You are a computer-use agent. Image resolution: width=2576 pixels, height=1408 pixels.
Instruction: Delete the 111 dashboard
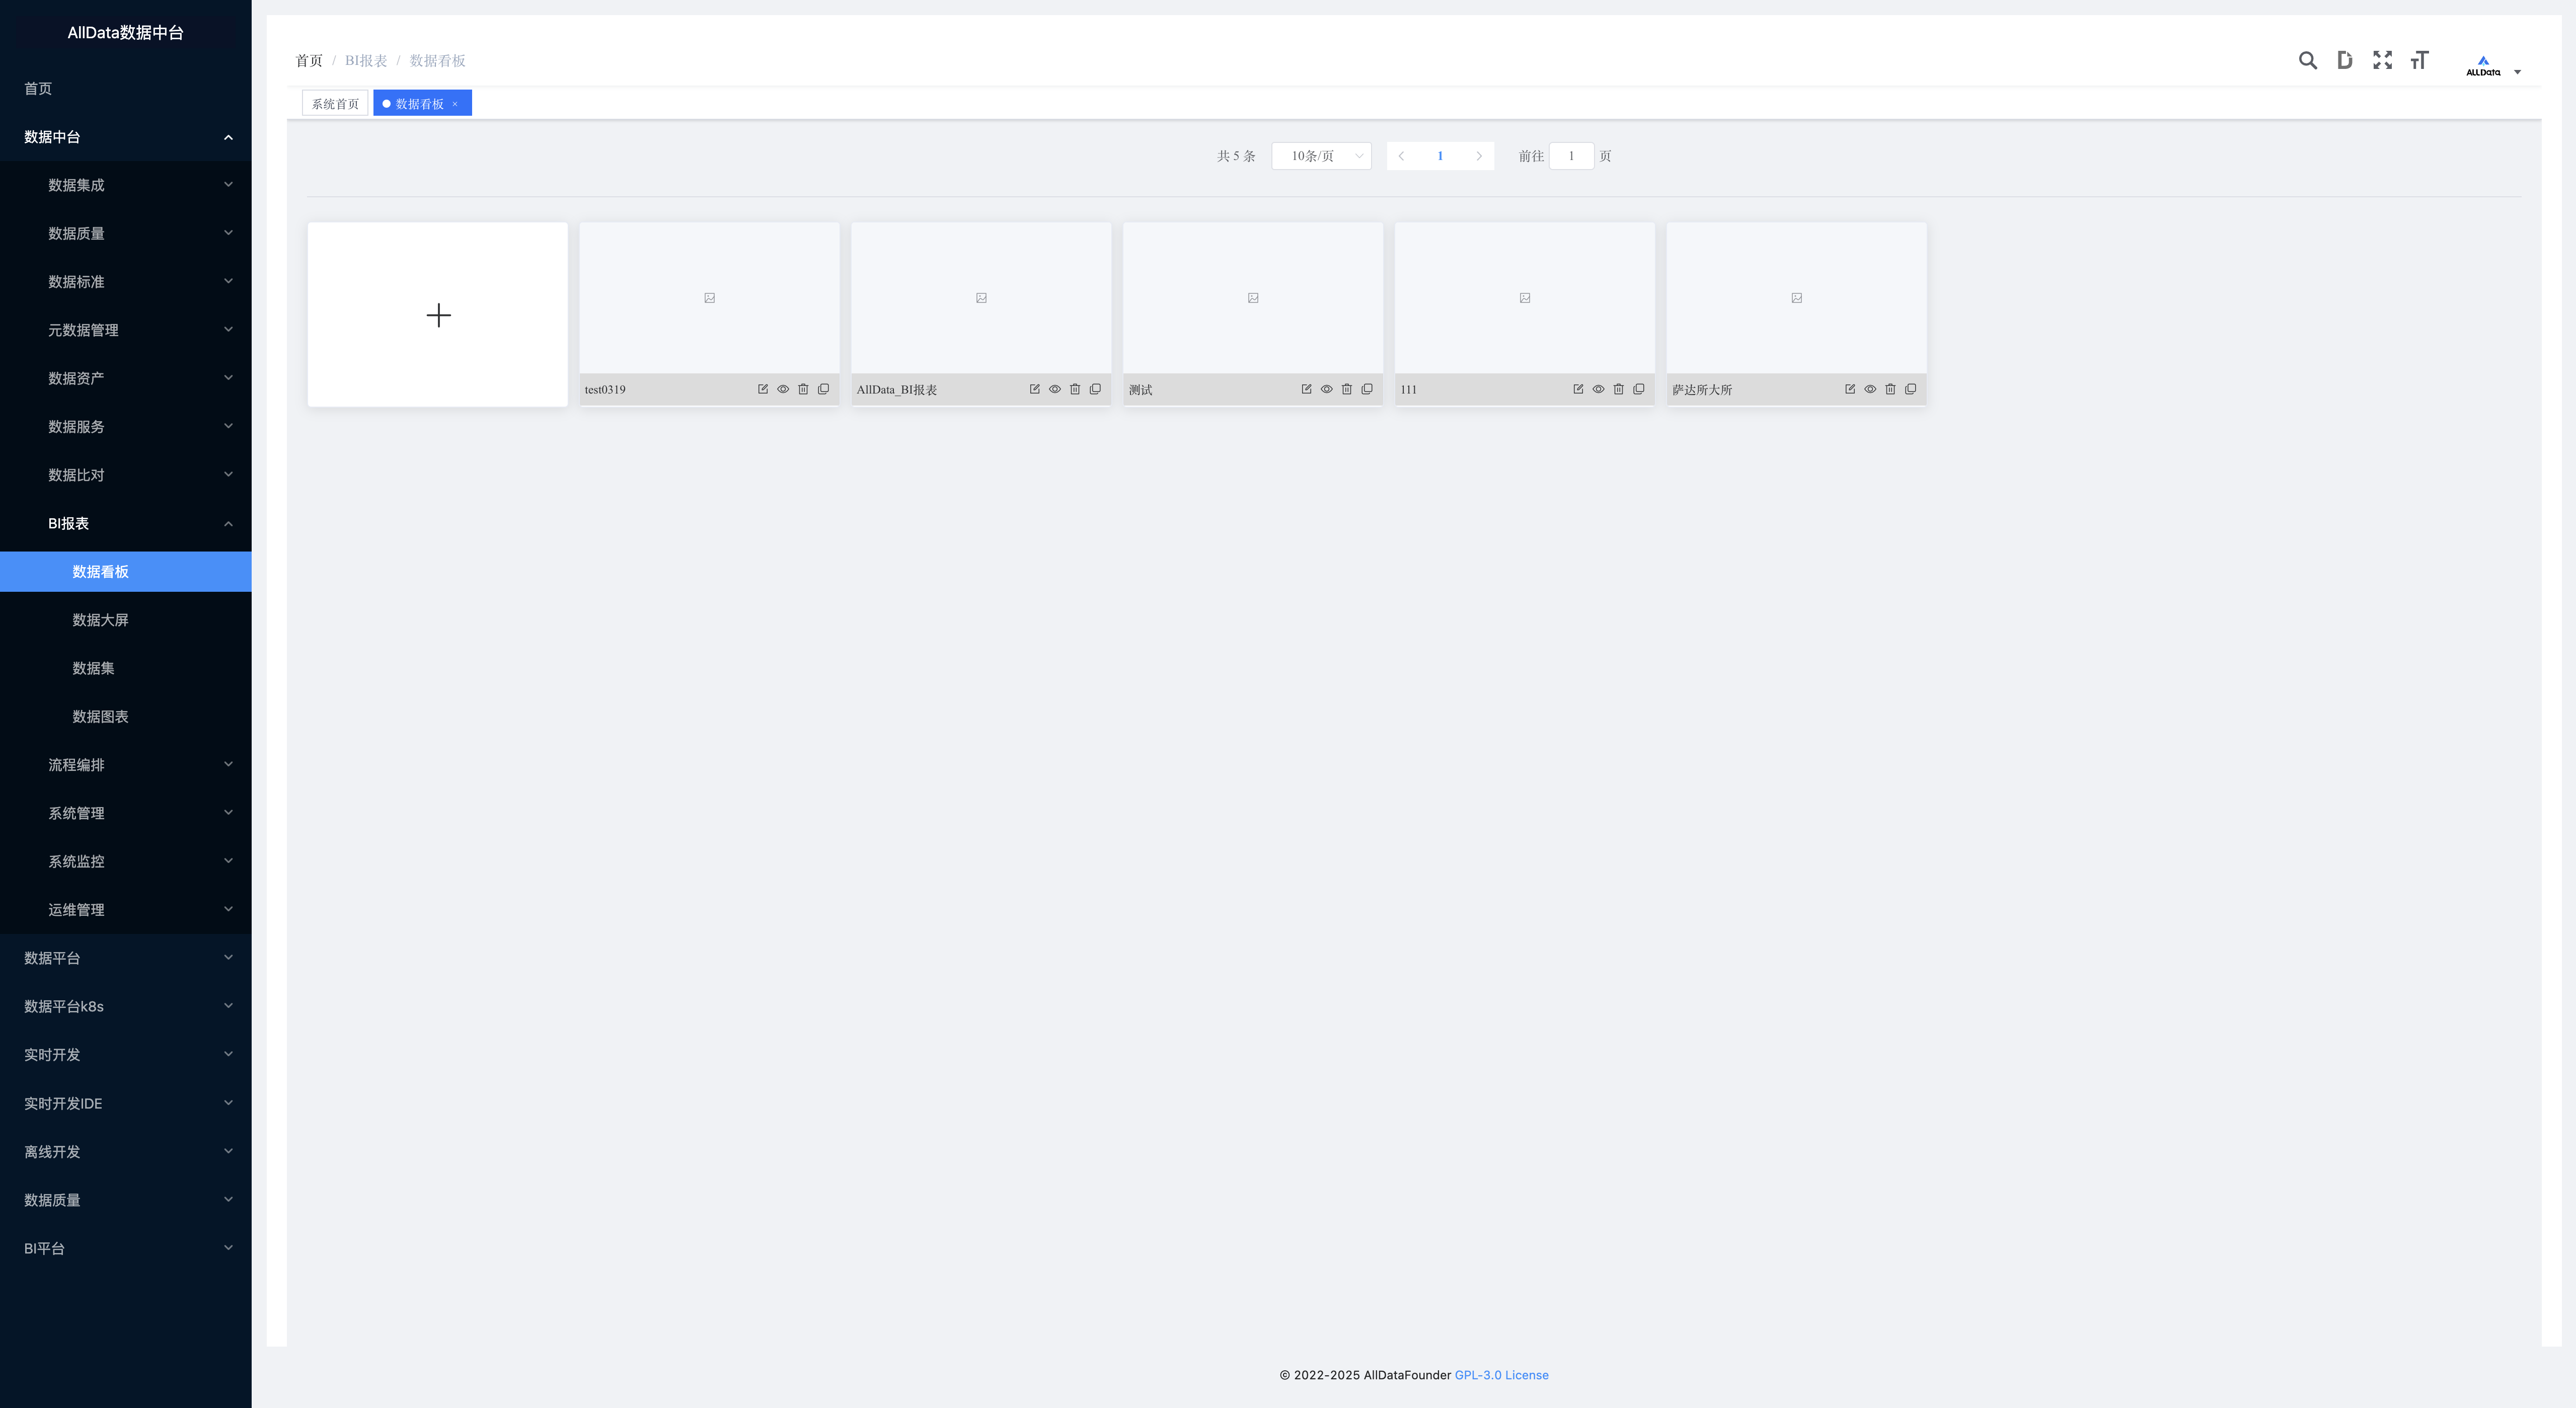pyautogui.click(x=1618, y=389)
